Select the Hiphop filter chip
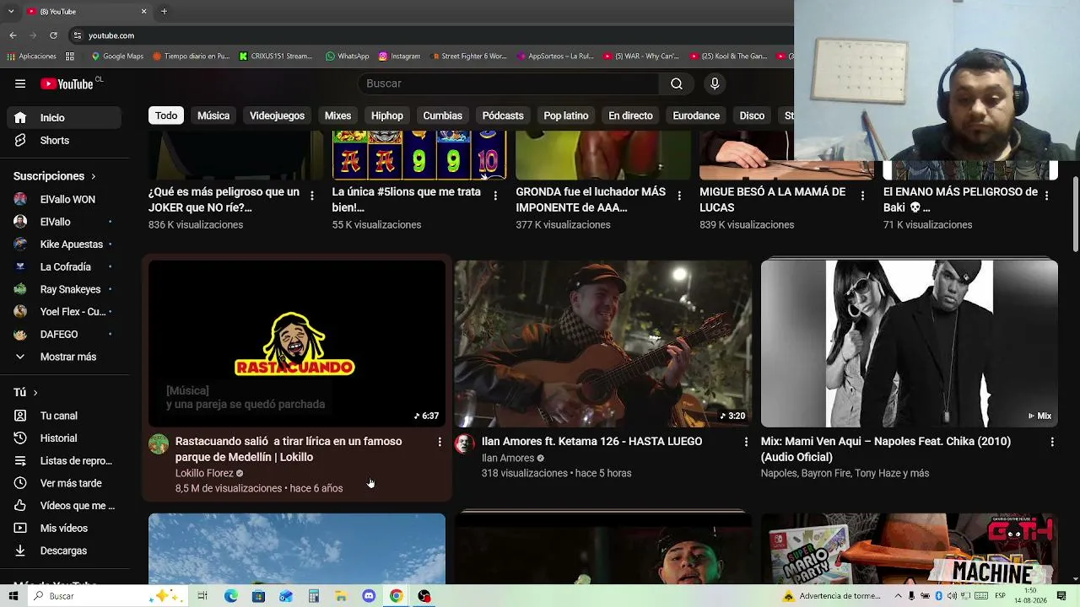Viewport: 1080px width, 607px height. click(387, 115)
